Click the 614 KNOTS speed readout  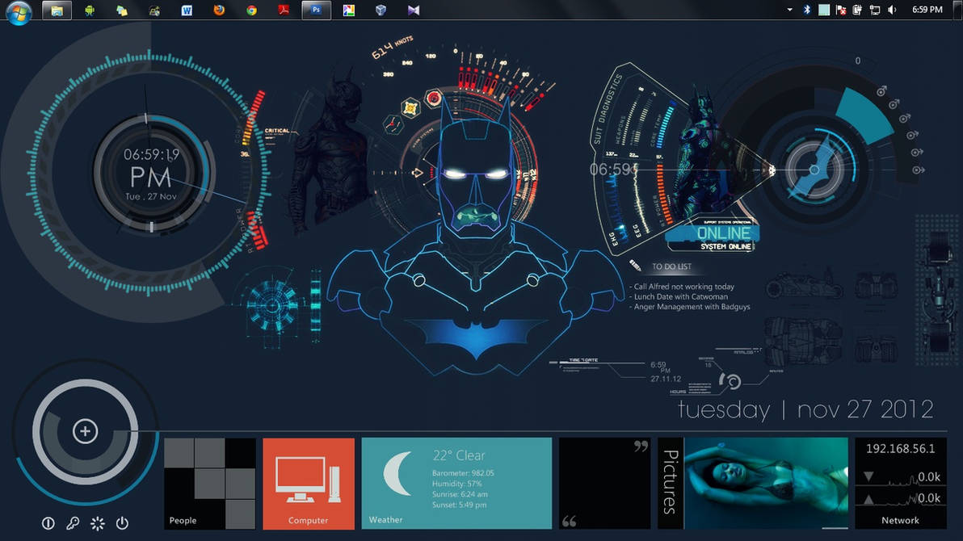click(x=392, y=48)
